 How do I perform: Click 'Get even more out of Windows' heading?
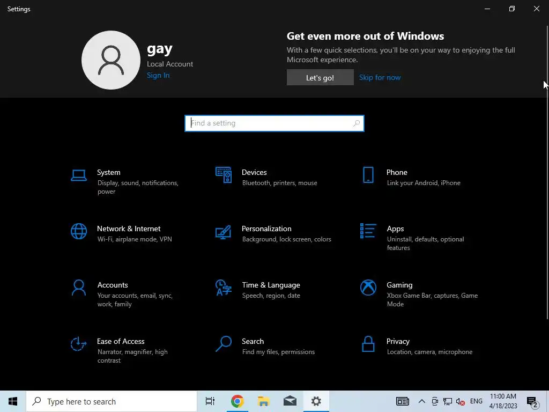pyautogui.click(x=365, y=36)
